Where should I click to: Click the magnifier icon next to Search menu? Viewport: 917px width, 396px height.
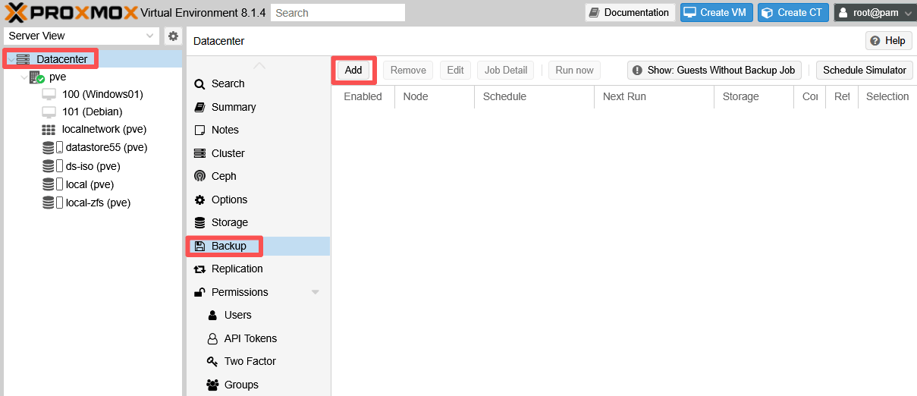click(200, 84)
